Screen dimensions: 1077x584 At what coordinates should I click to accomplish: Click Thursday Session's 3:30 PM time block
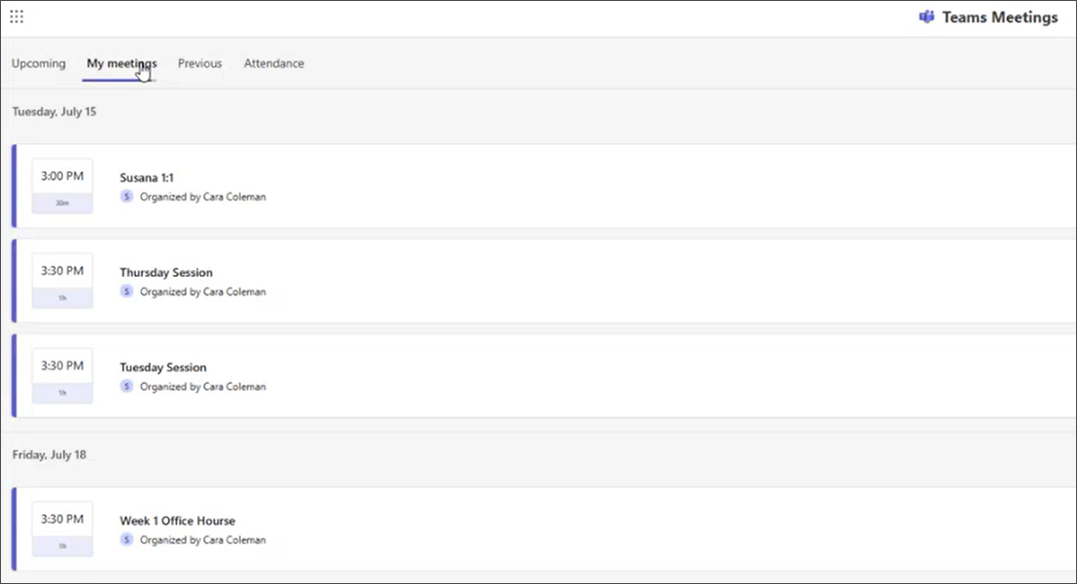62,269
